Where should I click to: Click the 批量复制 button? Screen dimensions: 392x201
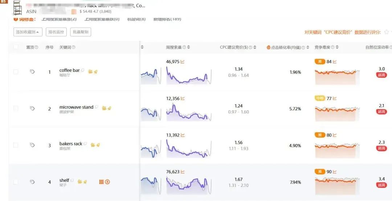81,32
